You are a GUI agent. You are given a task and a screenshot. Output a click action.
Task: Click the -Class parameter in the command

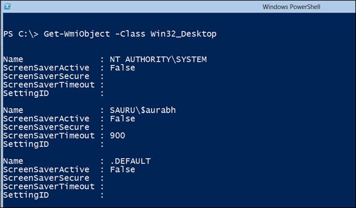pyautogui.click(x=130, y=34)
